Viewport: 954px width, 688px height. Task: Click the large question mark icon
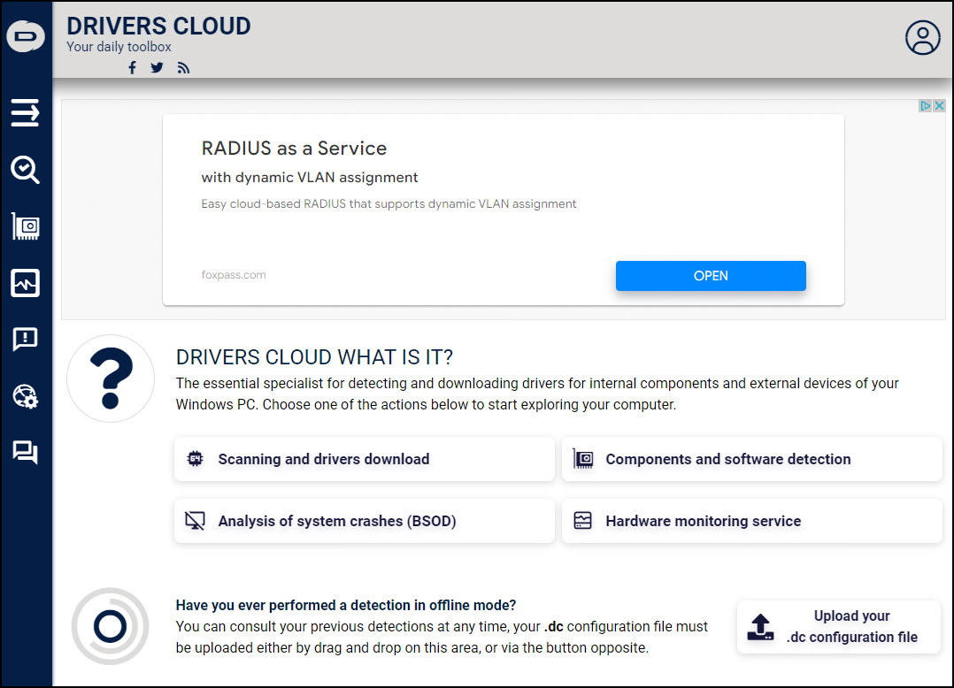tap(110, 378)
